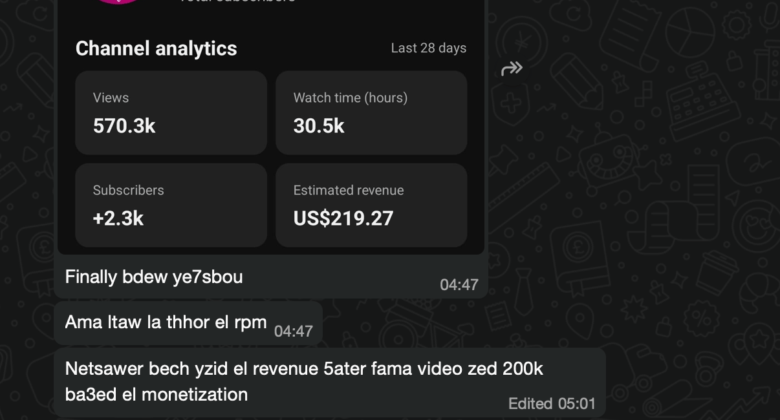Image resolution: width=780 pixels, height=420 pixels.
Task: Select the "Netsawer bech yzid el revenue" message
Action: pyautogui.click(x=304, y=369)
